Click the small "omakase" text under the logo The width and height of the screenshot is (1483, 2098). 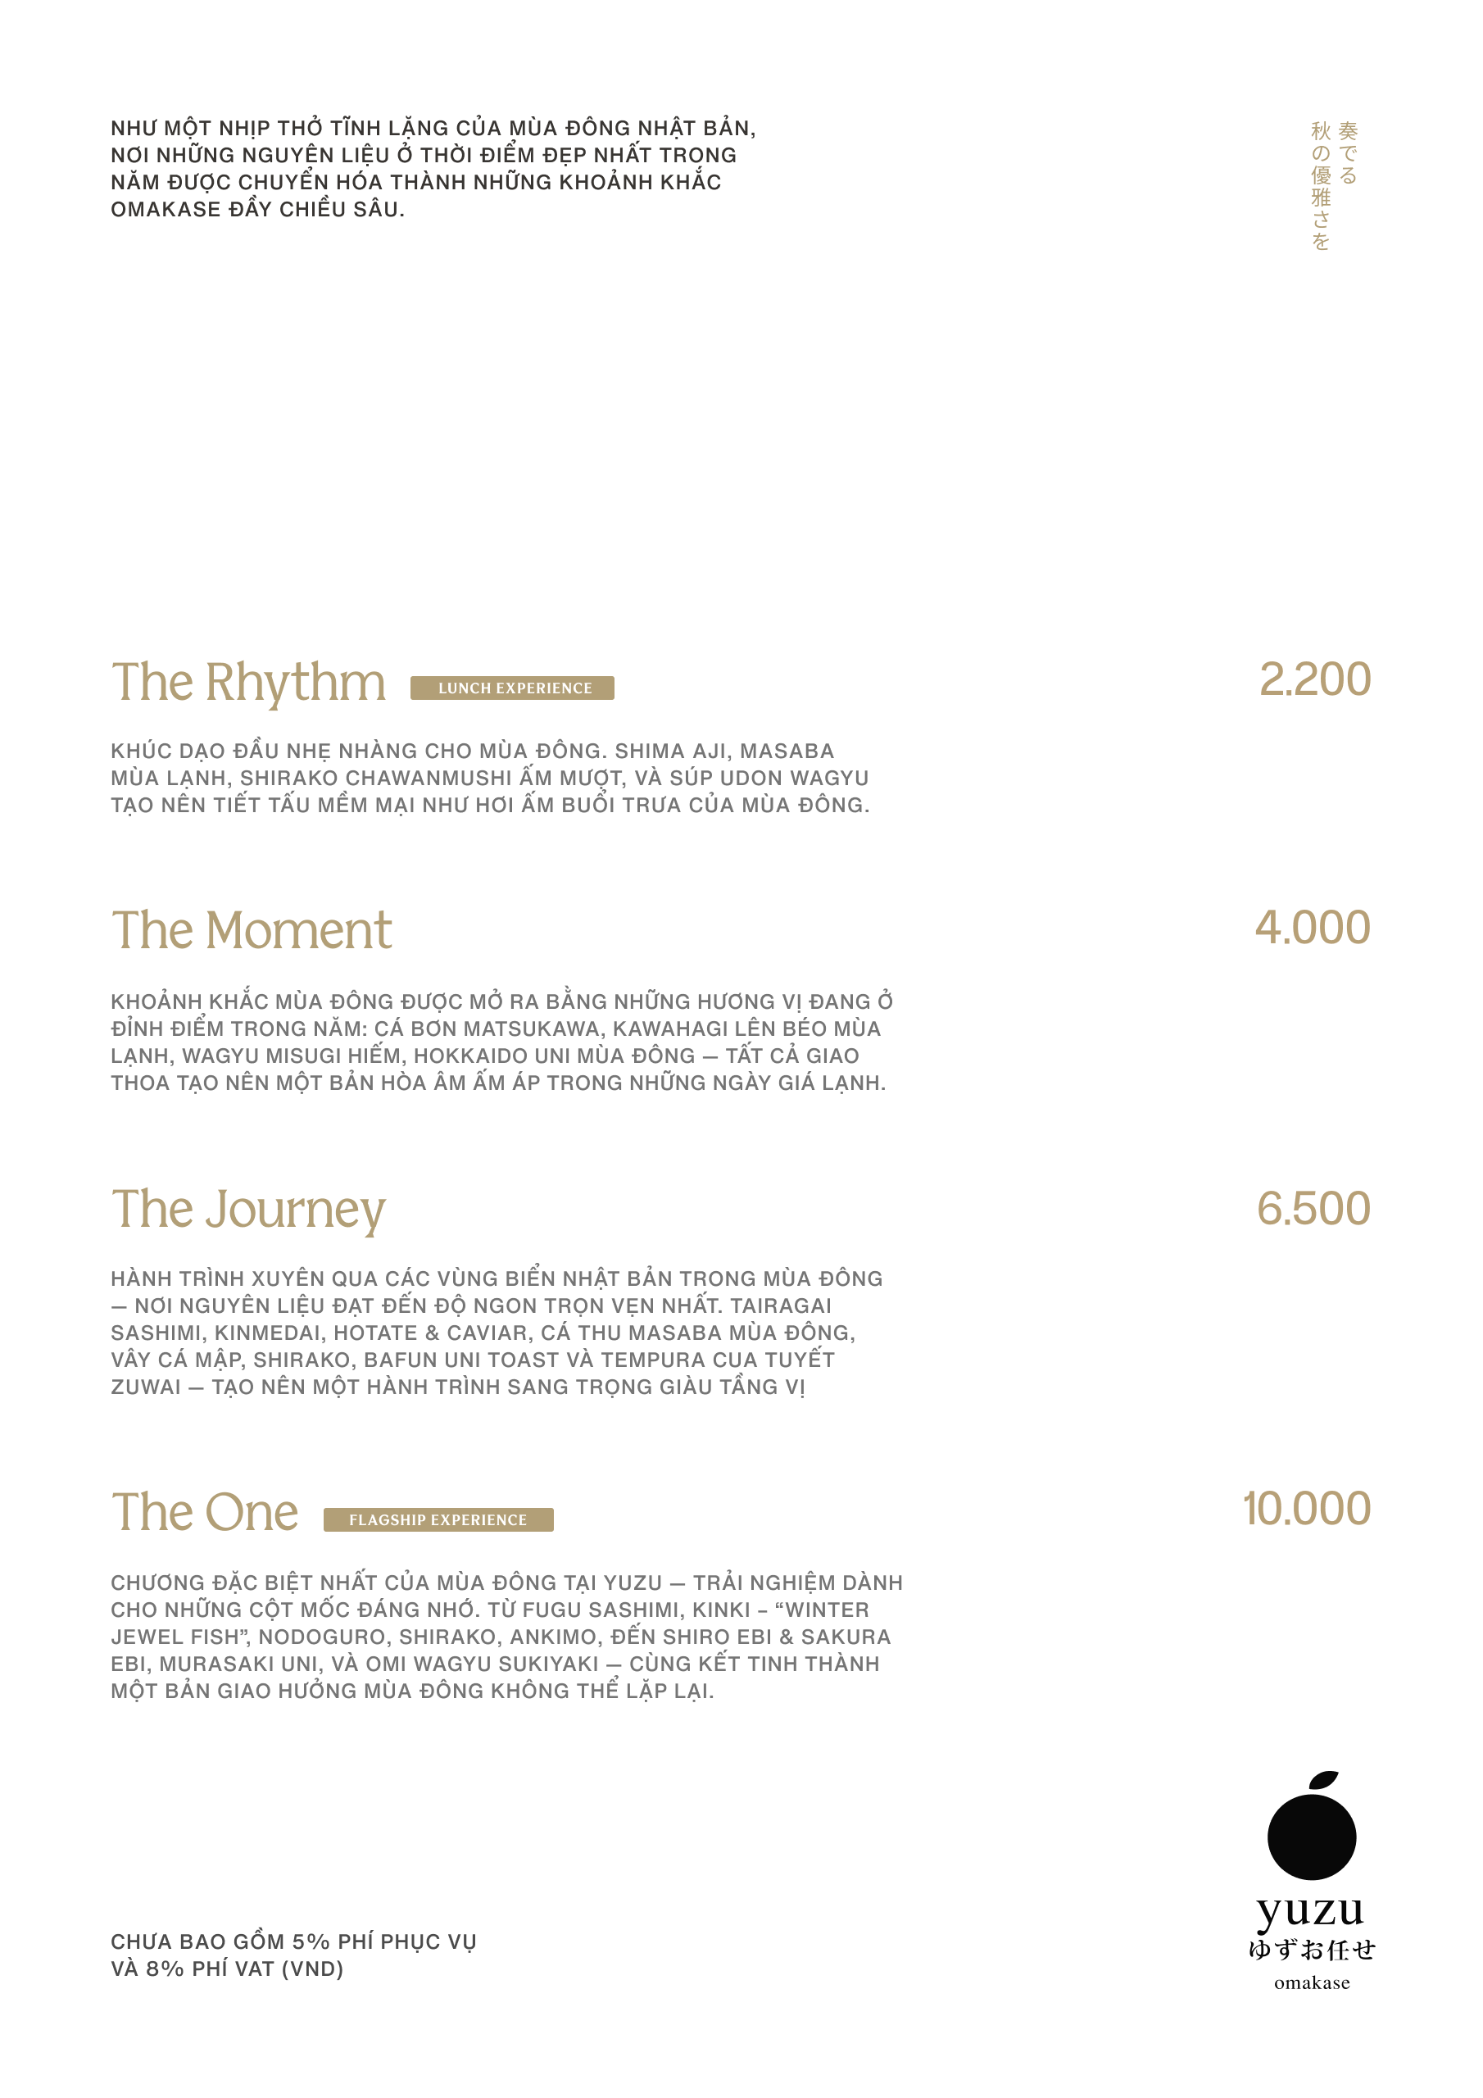pos(1311,1983)
